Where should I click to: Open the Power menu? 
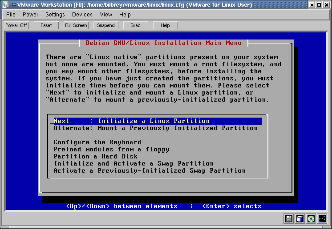point(30,15)
